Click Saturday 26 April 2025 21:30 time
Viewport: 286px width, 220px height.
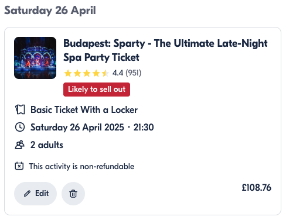pyautogui.click(x=92, y=128)
